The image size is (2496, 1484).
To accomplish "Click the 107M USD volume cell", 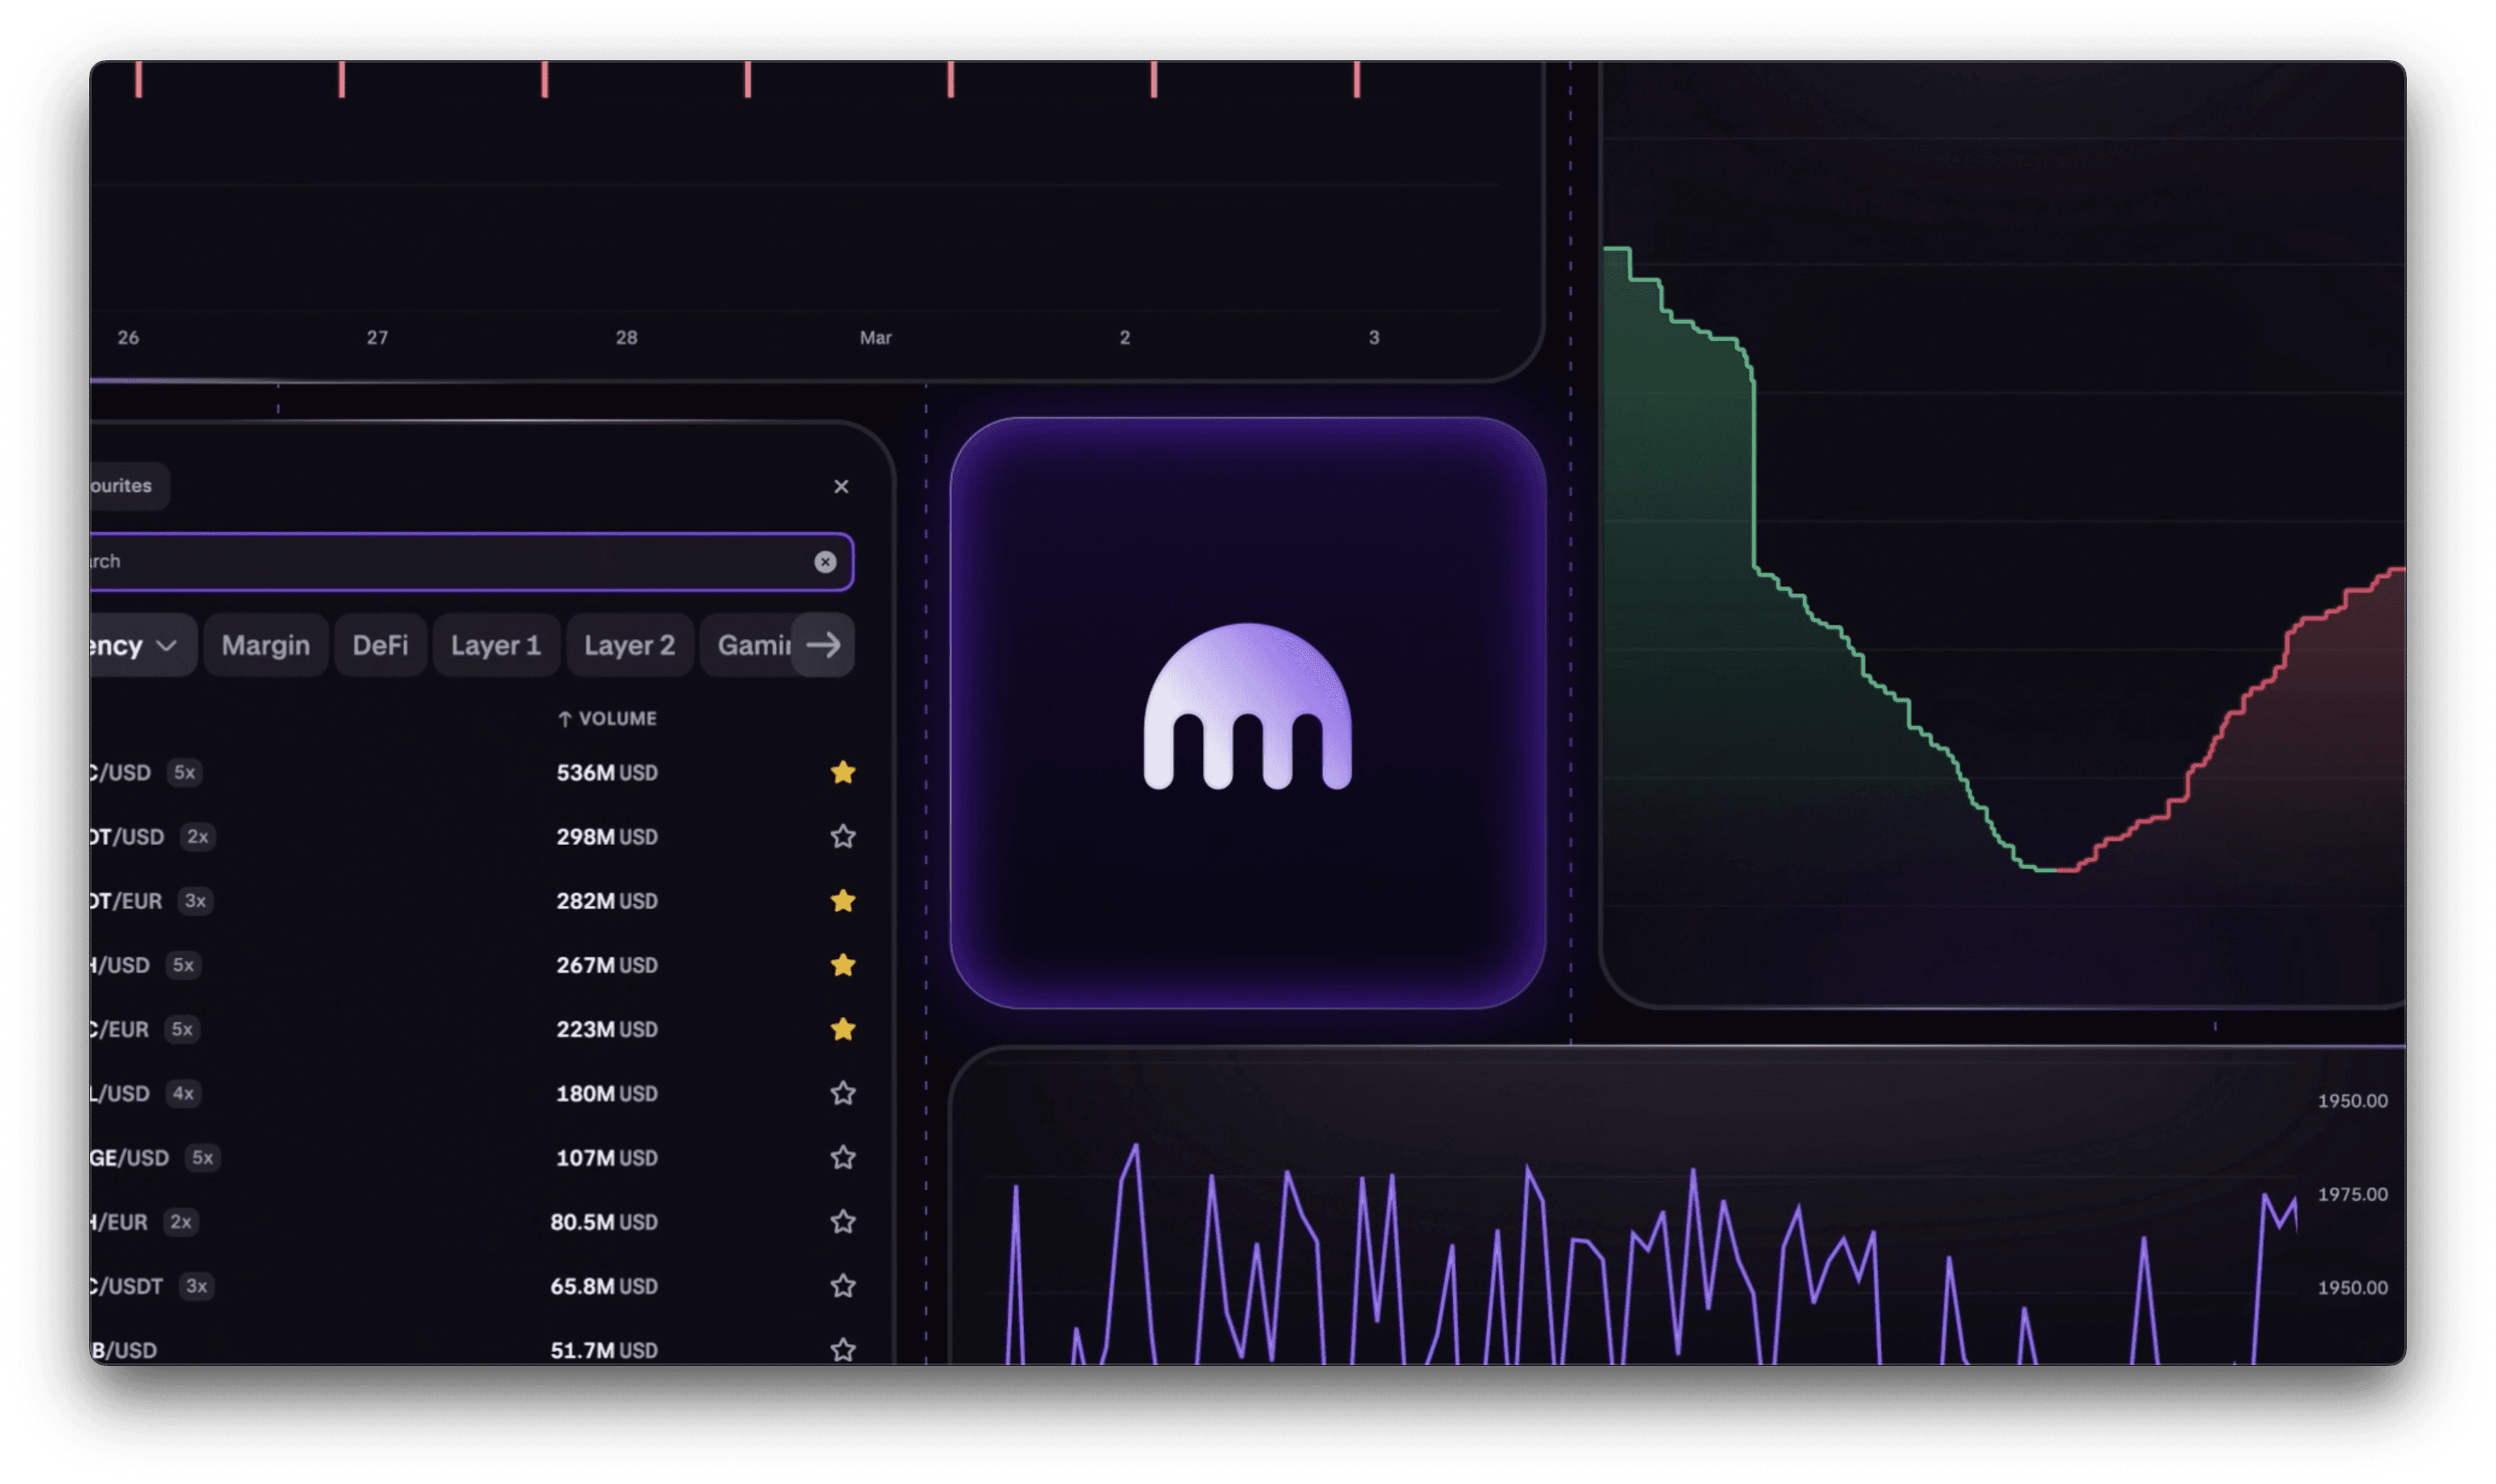I will click(607, 1157).
